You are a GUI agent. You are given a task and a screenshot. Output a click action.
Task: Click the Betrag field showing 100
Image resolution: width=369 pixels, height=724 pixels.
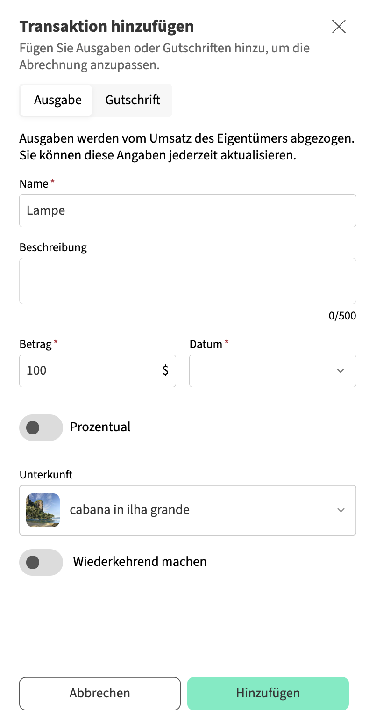point(89,371)
